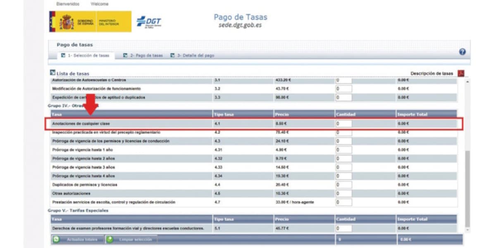
Task: Click the Lista de tasas header icon
Action: pyautogui.click(x=53, y=73)
